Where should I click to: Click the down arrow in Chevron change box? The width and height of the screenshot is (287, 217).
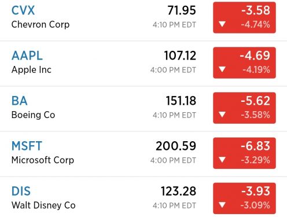(x=222, y=24)
